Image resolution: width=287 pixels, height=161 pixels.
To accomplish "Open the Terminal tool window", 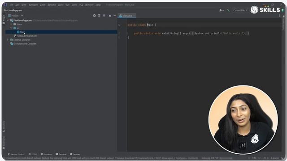I will 61,154.
